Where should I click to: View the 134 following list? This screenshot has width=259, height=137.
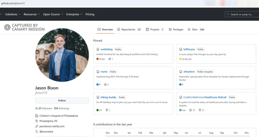point(62,108)
